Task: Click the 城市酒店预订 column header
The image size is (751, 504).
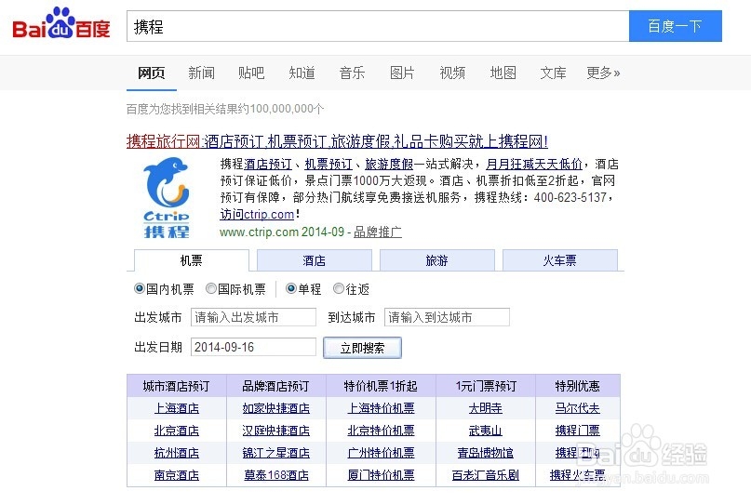Action: (177, 386)
